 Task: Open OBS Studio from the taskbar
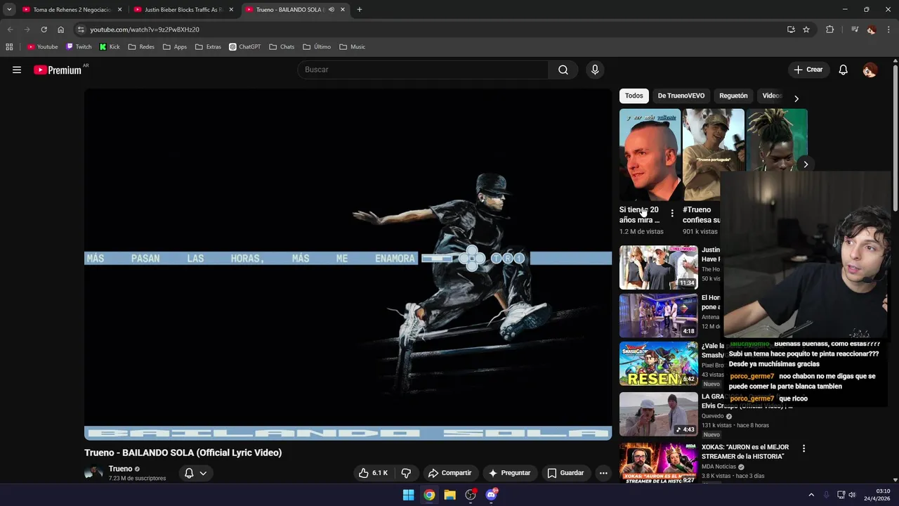471,495
